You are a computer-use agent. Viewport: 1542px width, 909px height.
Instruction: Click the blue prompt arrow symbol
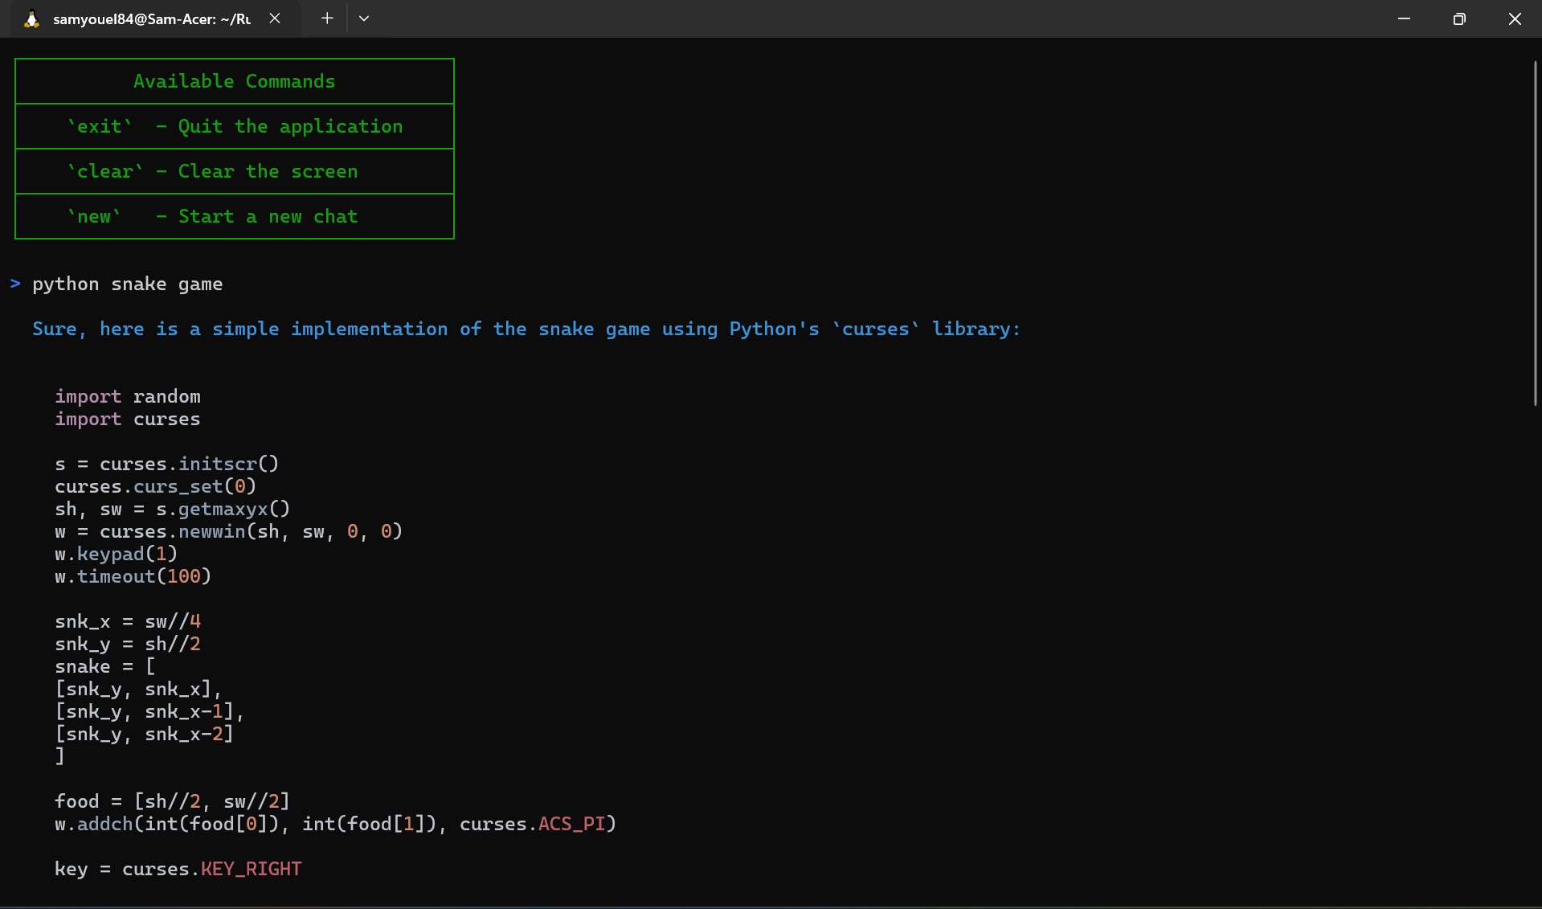(x=15, y=284)
